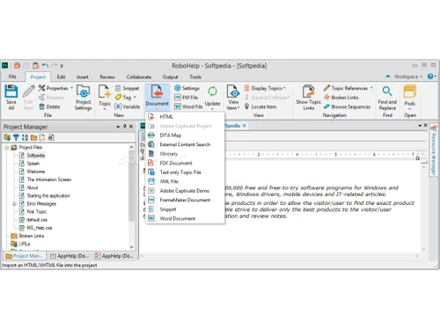Open Broken Links from Navigation group
The width and height of the screenshot is (440, 330).
341,97
